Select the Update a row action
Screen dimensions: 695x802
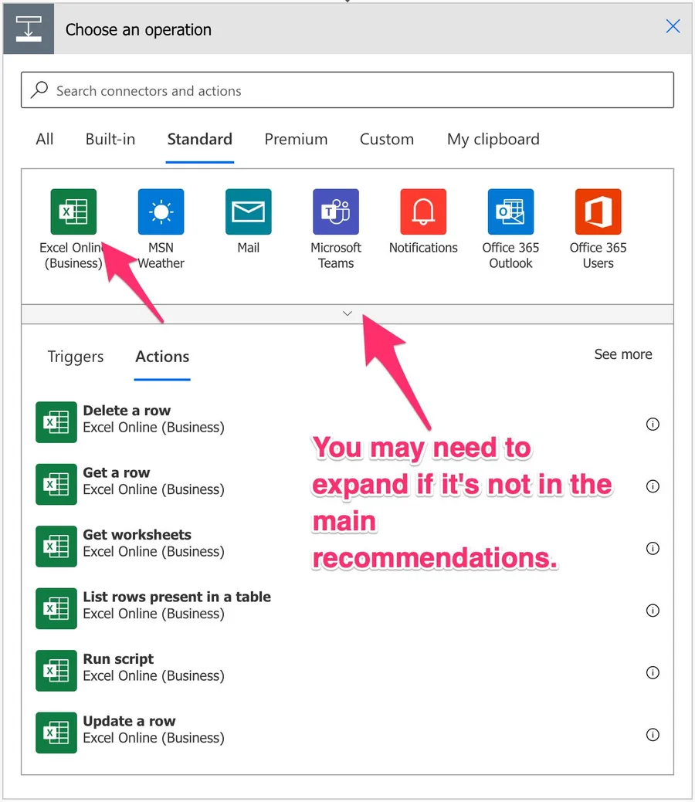click(x=129, y=721)
